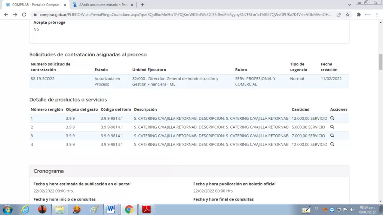Screen dimensions: 383x215
Task: Click the page vertical scrollbar thumb
Action: [x=380, y=62]
